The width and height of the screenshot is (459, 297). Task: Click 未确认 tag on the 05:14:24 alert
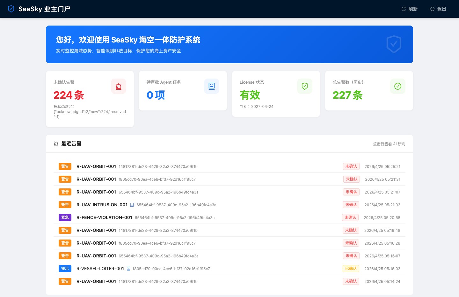coord(351,281)
